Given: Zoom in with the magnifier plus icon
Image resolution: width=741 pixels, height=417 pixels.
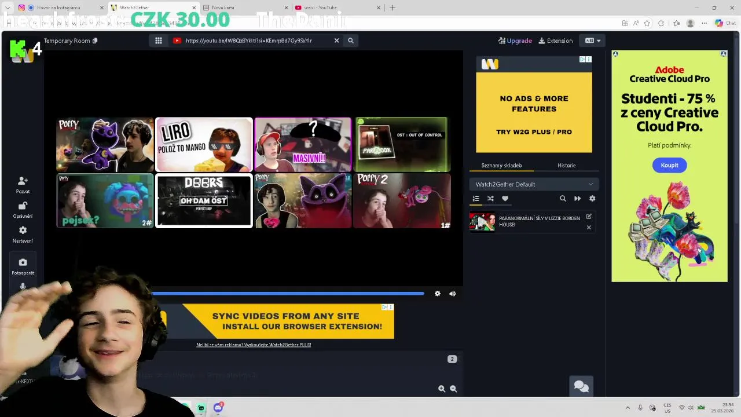Looking at the screenshot, I should (442, 389).
